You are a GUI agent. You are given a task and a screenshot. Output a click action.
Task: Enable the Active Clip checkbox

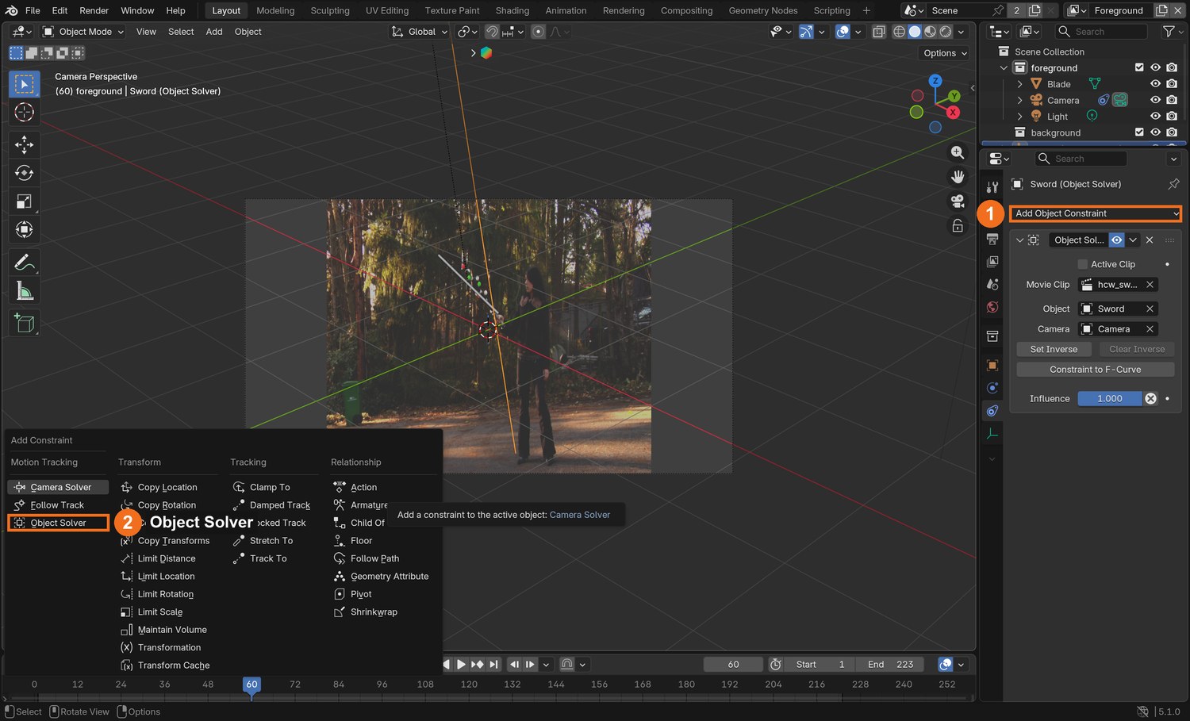pos(1082,264)
